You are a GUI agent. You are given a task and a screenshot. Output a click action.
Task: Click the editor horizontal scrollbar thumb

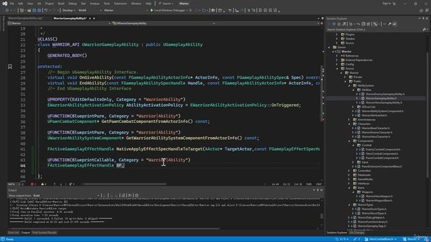[x=125, y=184]
